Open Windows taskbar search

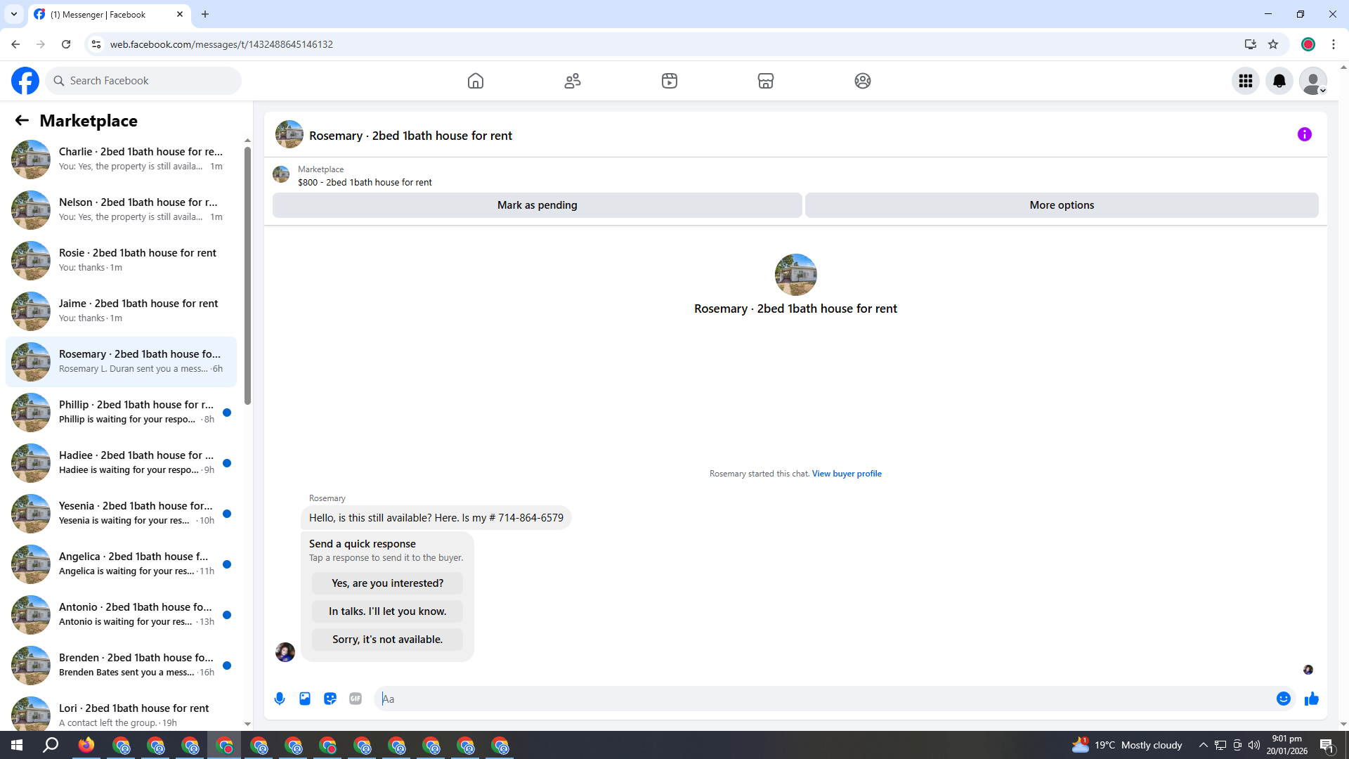click(51, 745)
